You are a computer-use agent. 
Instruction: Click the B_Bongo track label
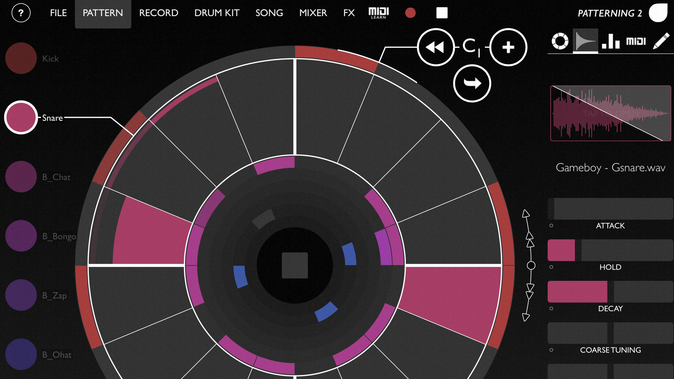coord(59,236)
